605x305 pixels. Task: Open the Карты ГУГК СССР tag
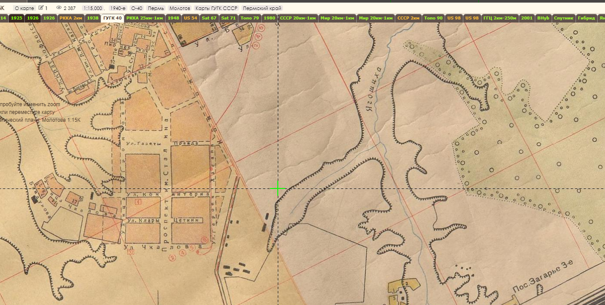pyautogui.click(x=217, y=8)
